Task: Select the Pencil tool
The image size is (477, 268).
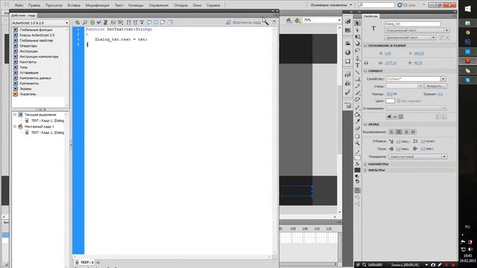Action: [358, 86]
